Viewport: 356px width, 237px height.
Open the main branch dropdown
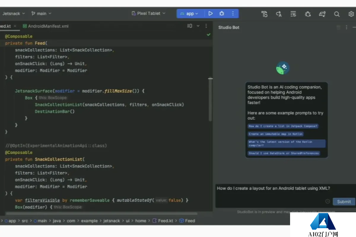point(41,13)
